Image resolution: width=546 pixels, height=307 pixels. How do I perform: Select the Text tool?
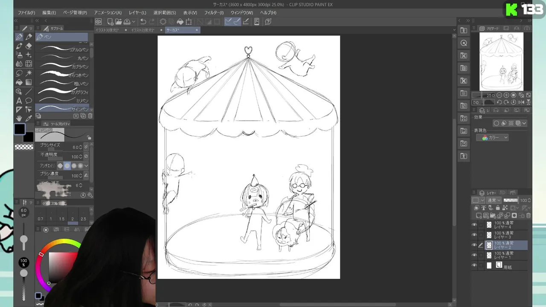click(x=19, y=101)
